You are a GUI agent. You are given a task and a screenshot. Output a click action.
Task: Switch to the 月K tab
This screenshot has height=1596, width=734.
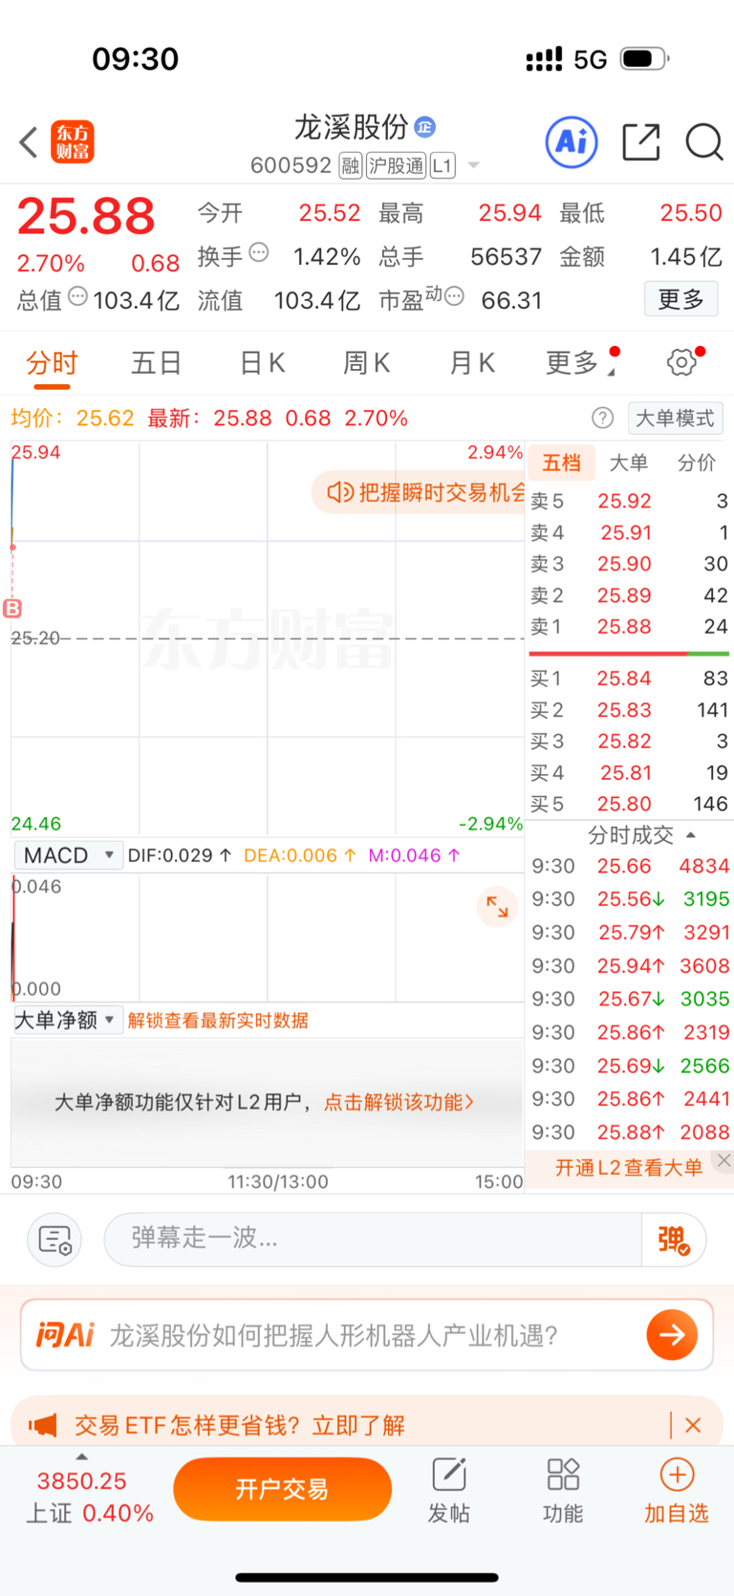[472, 363]
